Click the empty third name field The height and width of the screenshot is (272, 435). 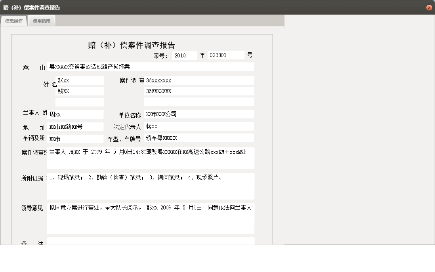pos(79,102)
